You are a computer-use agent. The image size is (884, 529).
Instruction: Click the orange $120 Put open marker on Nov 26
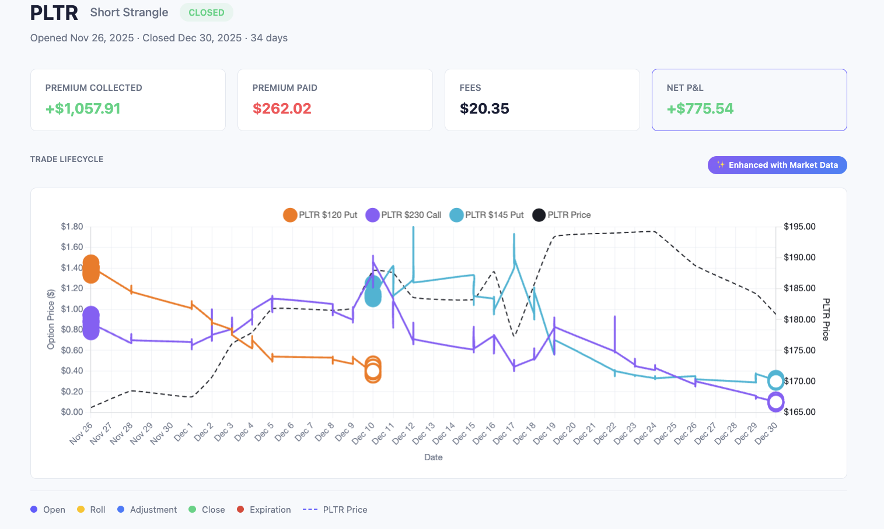tap(91, 269)
